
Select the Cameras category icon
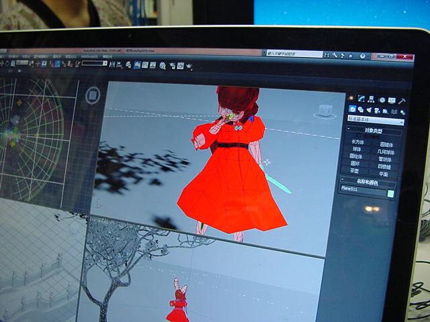(377, 111)
